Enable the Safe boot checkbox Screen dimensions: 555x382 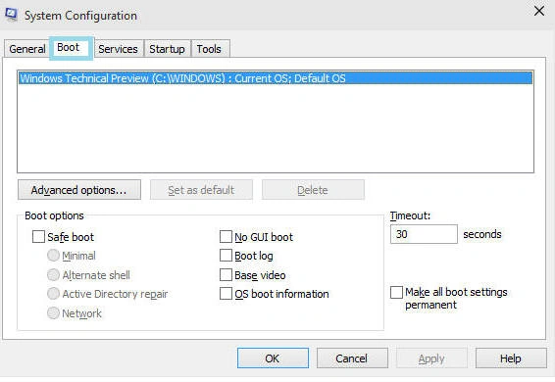point(38,237)
